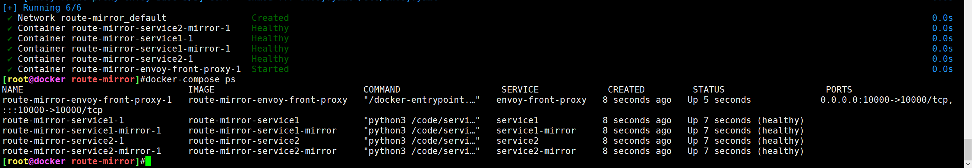This screenshot has height=168, width=972.
Task: Click the 'Up 5 seconds' status text
Action: 719,100
